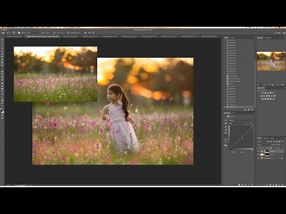Create new document from current history state

245,109
